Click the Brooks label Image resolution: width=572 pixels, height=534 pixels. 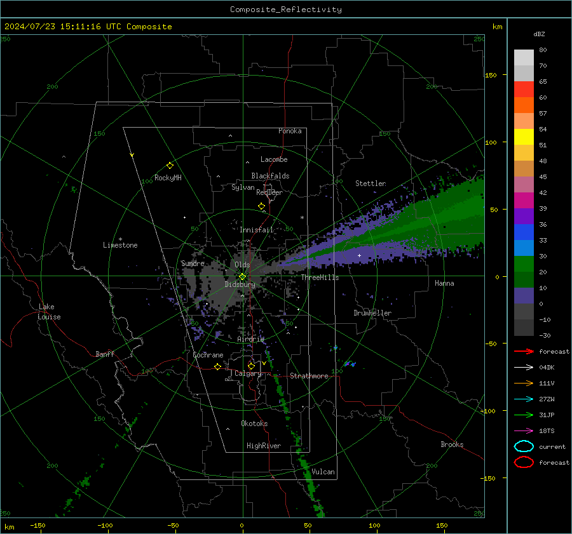click(x=452, y=444)
